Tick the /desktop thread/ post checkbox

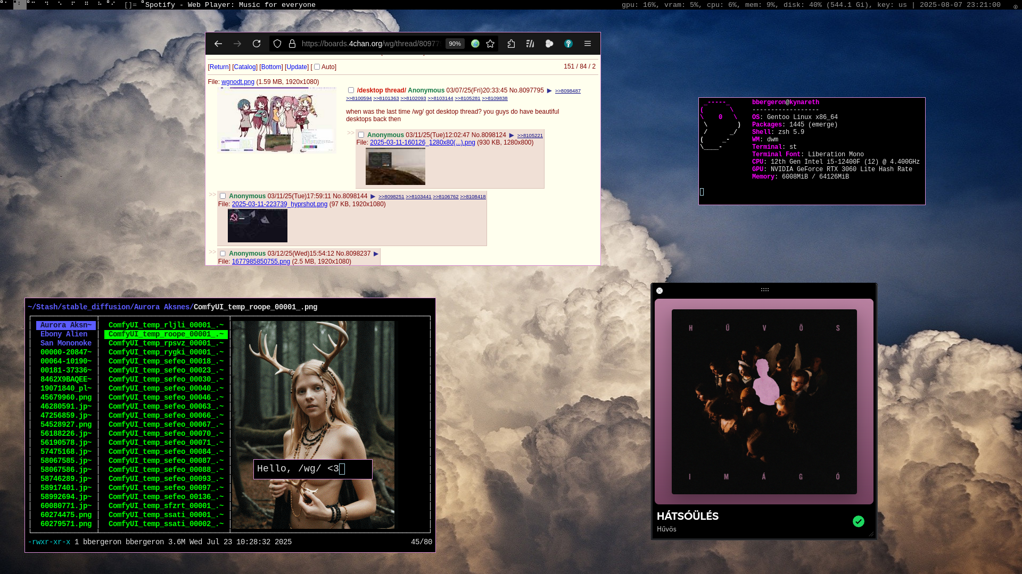[x=351, y=90]
